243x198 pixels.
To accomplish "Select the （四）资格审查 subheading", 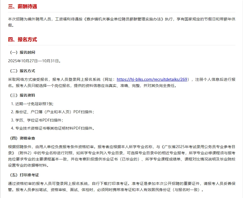I will (23, 138).
